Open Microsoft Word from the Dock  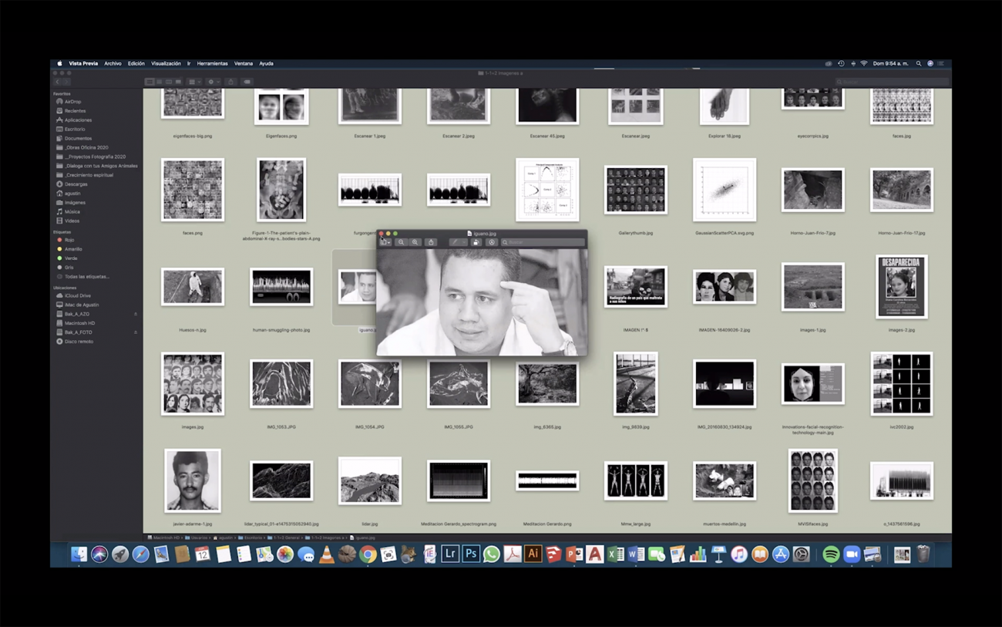pyautogui.click(x=636, y=554)
